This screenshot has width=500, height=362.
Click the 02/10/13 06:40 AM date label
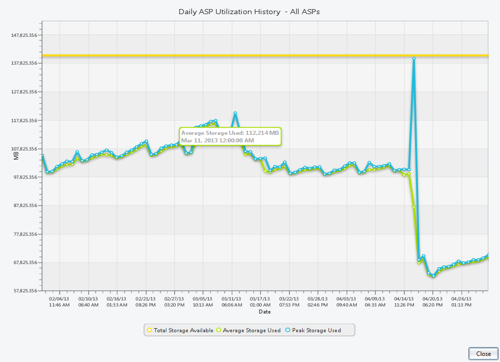click(x=89, y=302)
